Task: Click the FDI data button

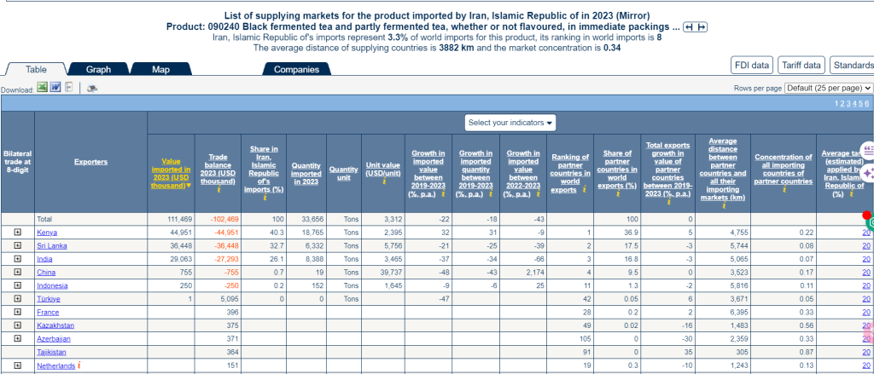Action: click(x=751, y=65)
